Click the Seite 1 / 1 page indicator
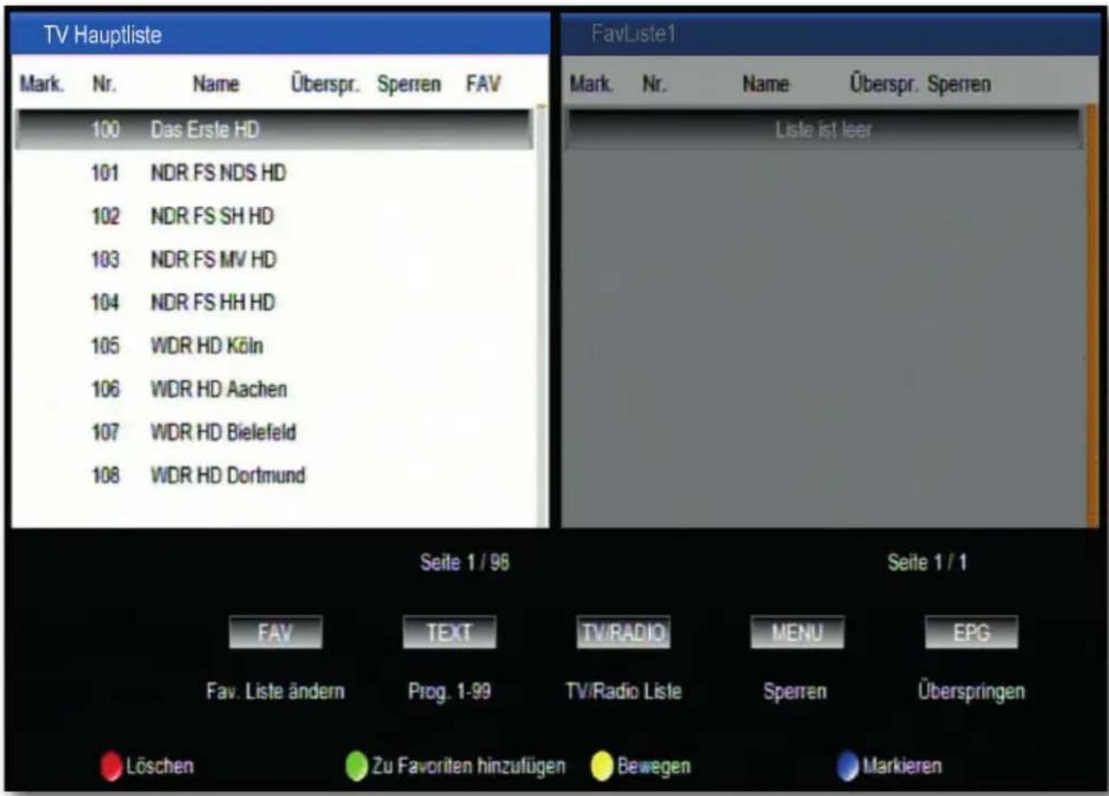The width and height of the screenshot is (1109, 796). pos(927,563)
